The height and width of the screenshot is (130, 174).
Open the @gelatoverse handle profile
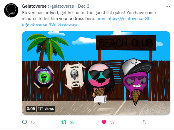(61, 6)
